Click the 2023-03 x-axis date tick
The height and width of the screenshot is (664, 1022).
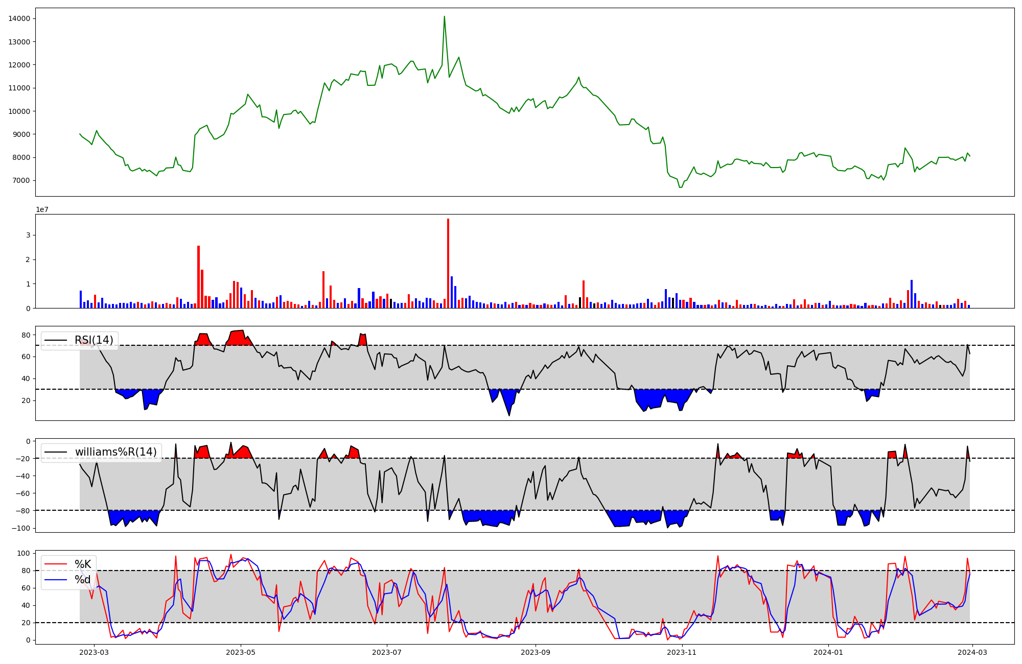94,652
